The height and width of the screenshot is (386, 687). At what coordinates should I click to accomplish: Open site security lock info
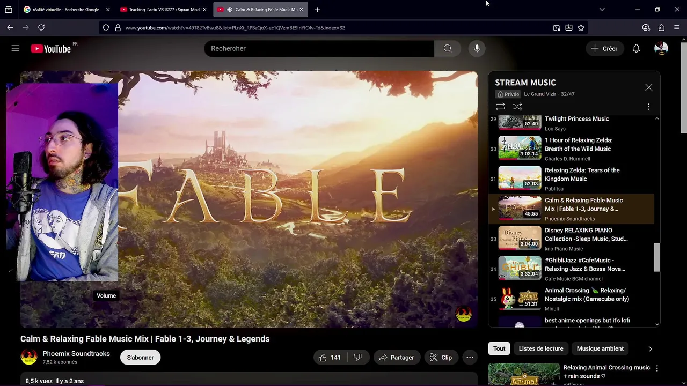click(118, 28)
